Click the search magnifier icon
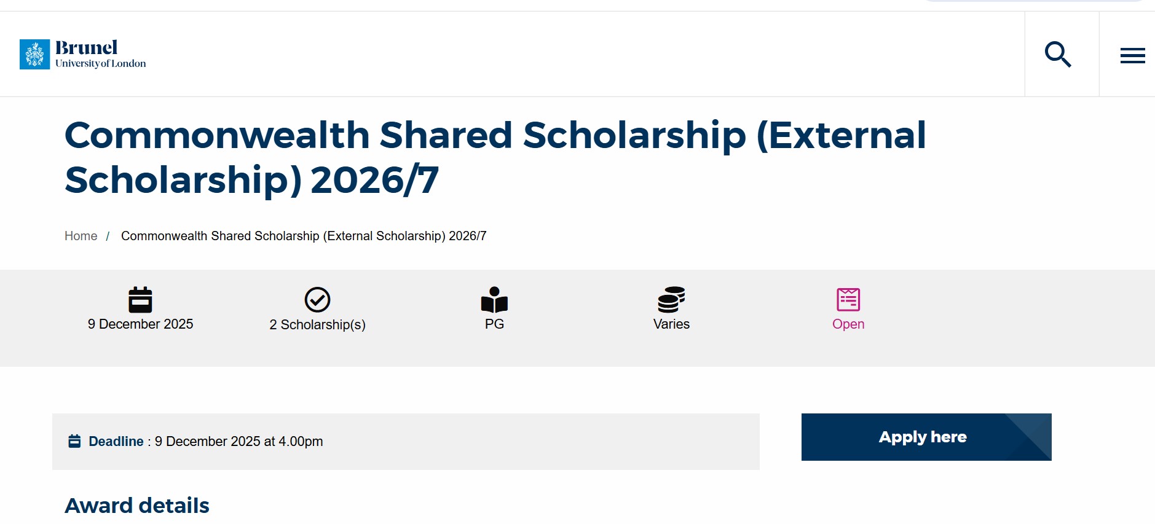 point(1058,54)
